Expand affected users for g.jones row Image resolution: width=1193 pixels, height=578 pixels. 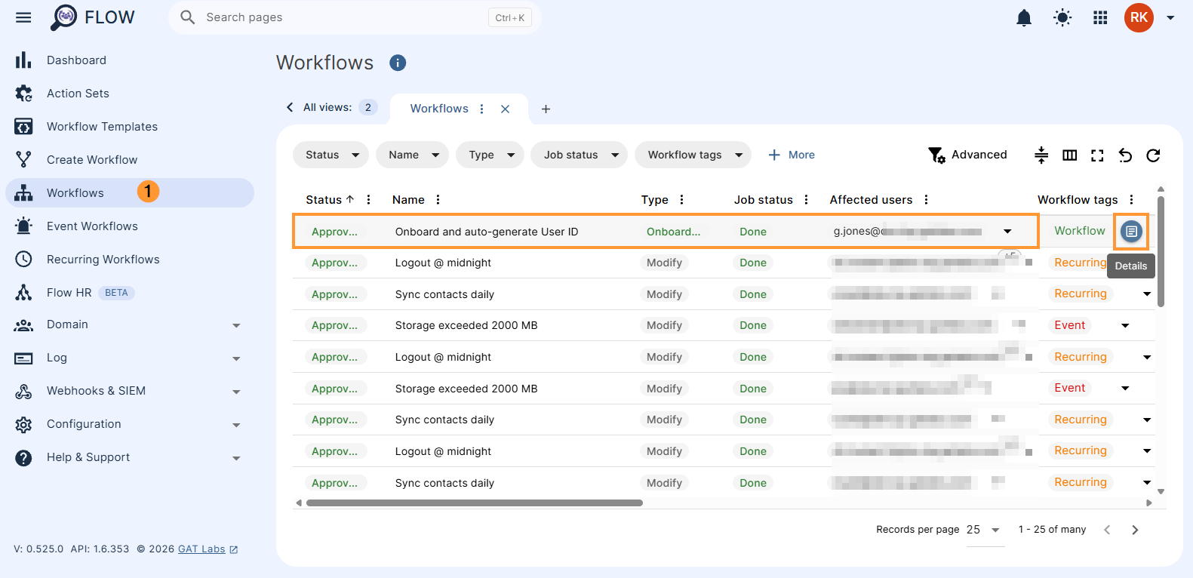pyautogui.click(x=1007, y=232)
